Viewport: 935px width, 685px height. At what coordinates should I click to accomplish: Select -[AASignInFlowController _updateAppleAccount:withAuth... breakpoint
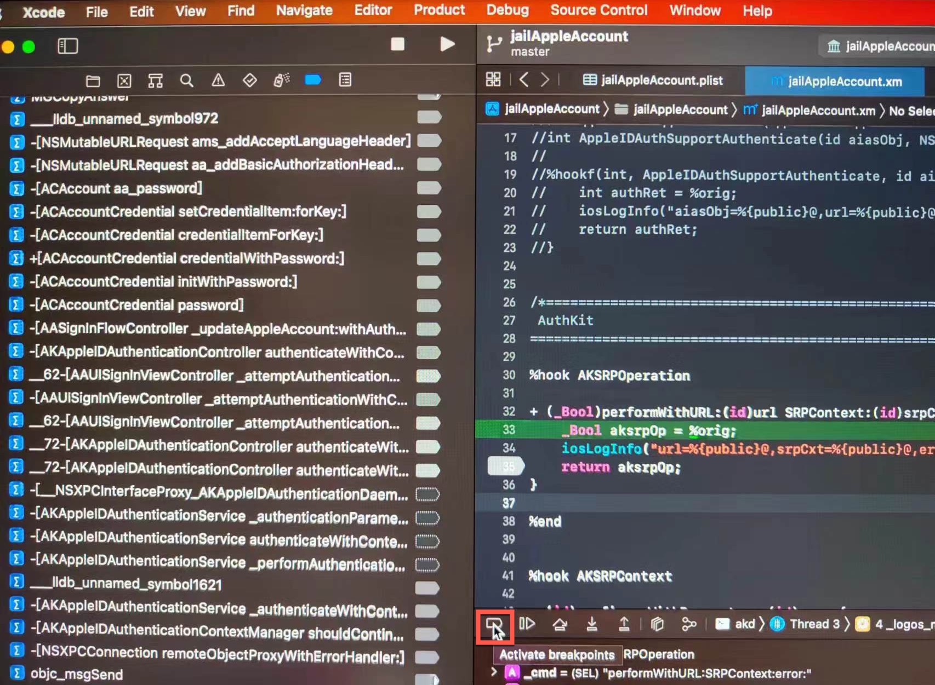pos(218,329)
